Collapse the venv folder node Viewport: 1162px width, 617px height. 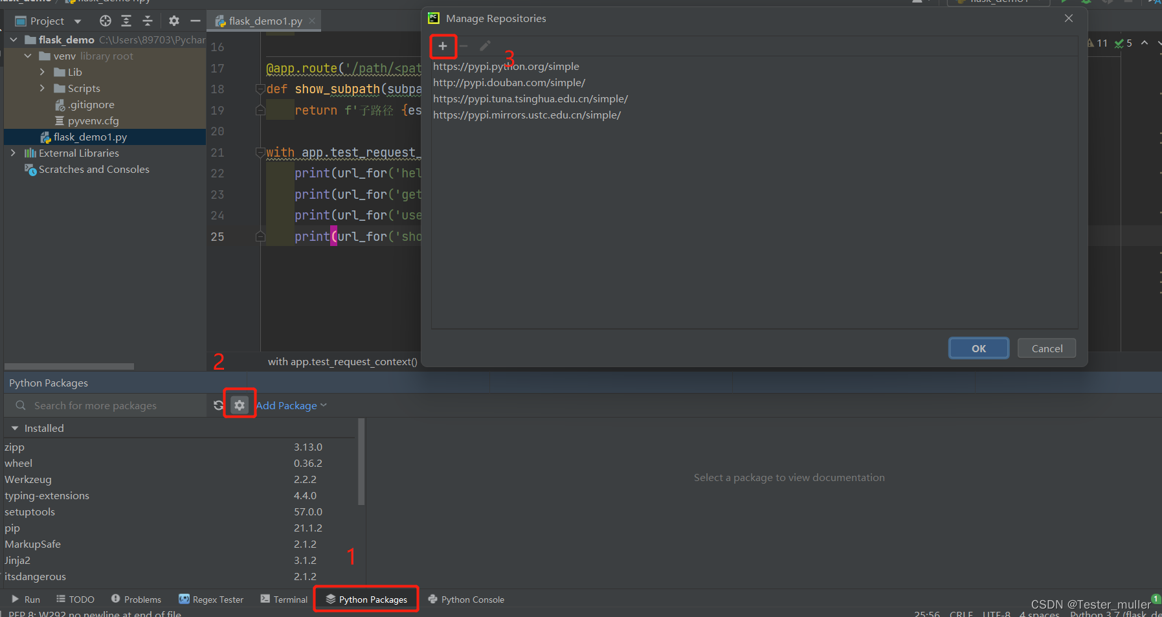click(x=28, y=56)
